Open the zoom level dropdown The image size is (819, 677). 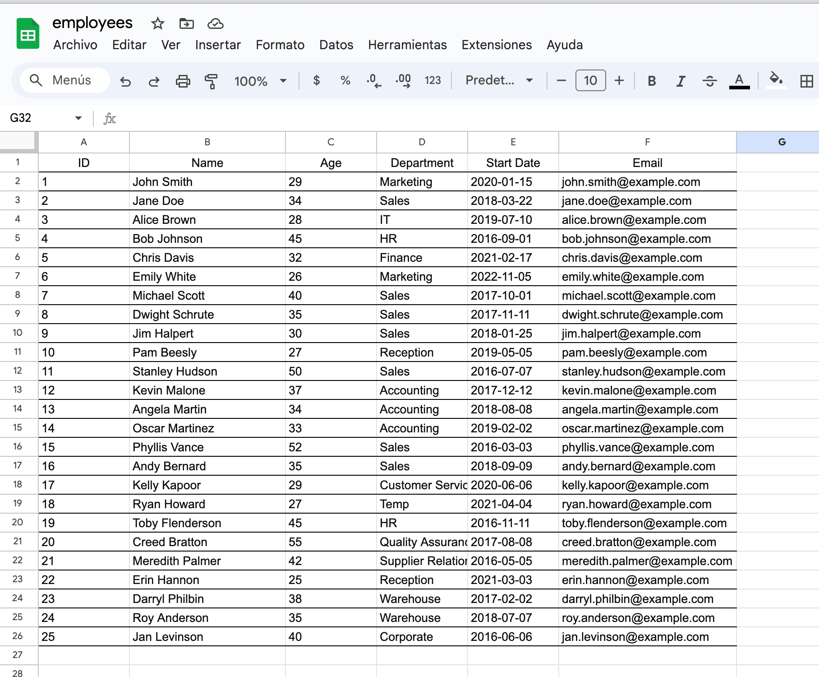coord(261,81)
